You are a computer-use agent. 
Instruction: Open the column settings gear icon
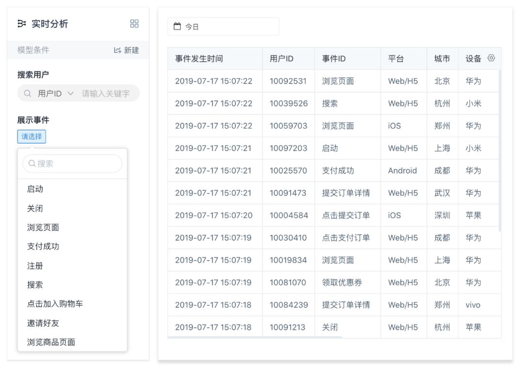click(491, 58)
